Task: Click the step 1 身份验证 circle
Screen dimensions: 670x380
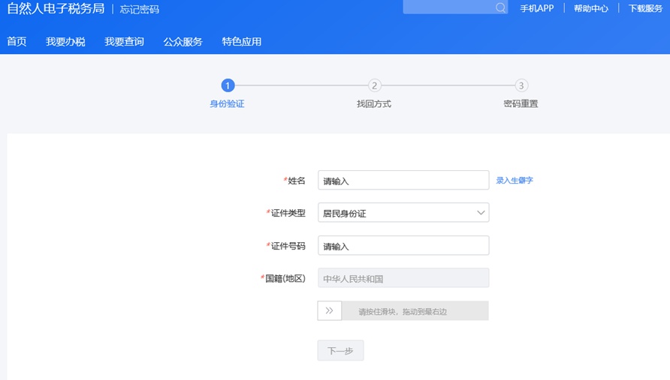Action: pyautogui.click(x=228, y=85)
